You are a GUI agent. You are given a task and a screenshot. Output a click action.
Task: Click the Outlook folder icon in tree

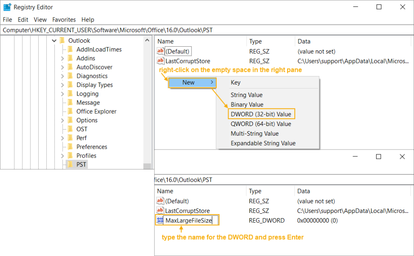click(62, 40)
